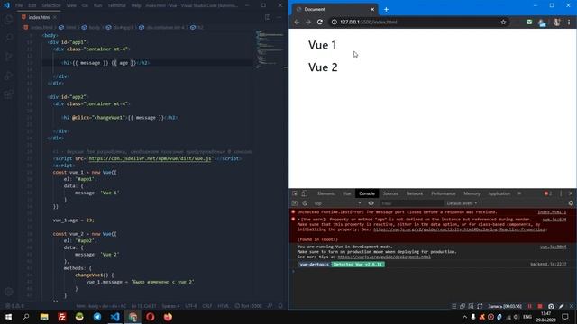577x324 pixels.
Task: Click the split editor icon in VS Code
Action: [268, 17]
